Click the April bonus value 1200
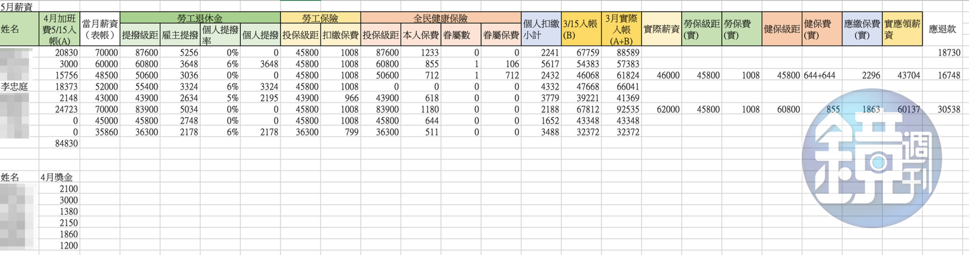This screenshot has height=255, width=969. [x=60, y=245]
